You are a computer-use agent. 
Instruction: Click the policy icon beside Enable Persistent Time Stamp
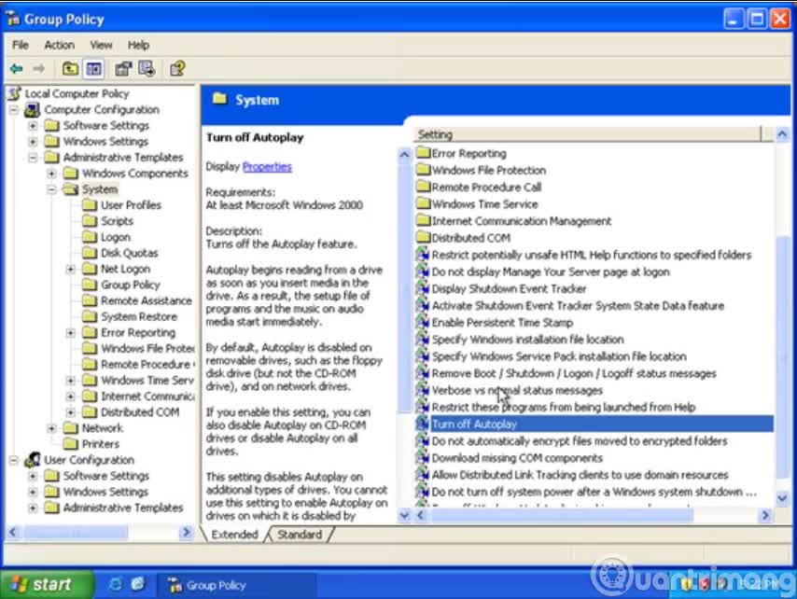423,322
